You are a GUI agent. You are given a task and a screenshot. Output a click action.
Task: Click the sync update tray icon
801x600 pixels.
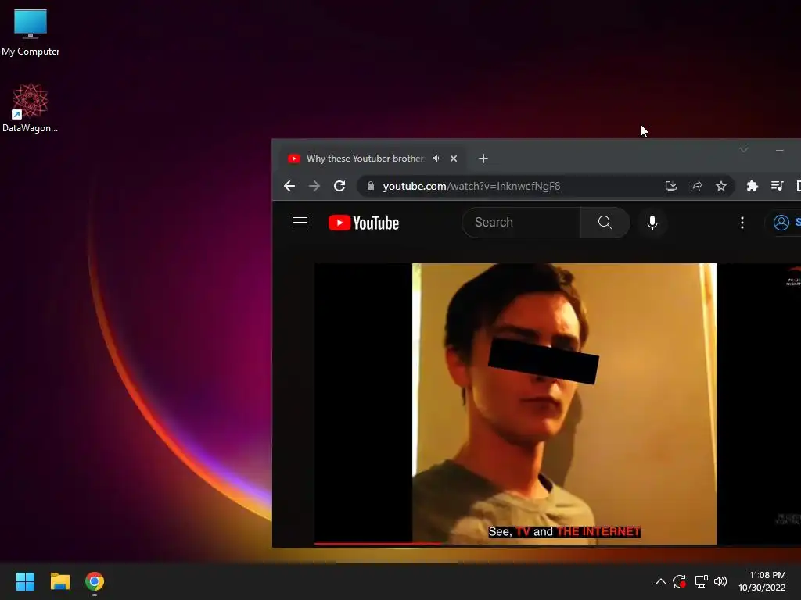(x=680, y=581)
